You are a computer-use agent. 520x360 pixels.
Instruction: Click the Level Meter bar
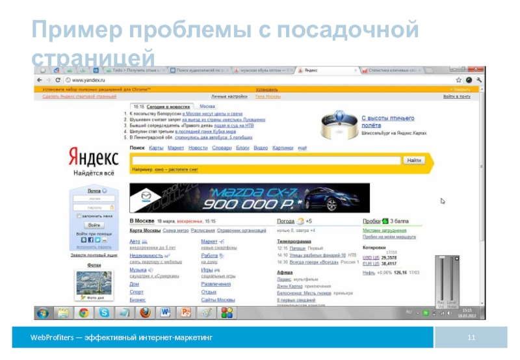point(451,277)
